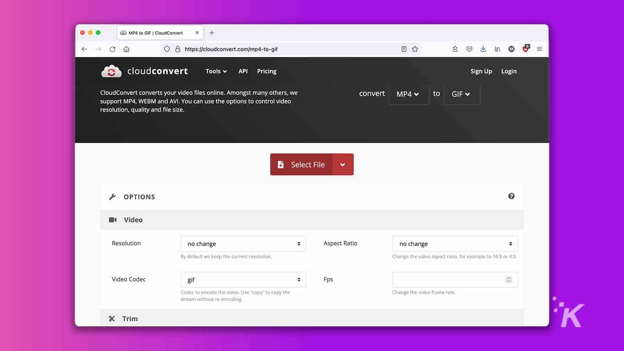Image resolution: width=624 pixels, height=351 pixels.
Task: Click the scissors icon beside Trim
Action: (112, 319)
